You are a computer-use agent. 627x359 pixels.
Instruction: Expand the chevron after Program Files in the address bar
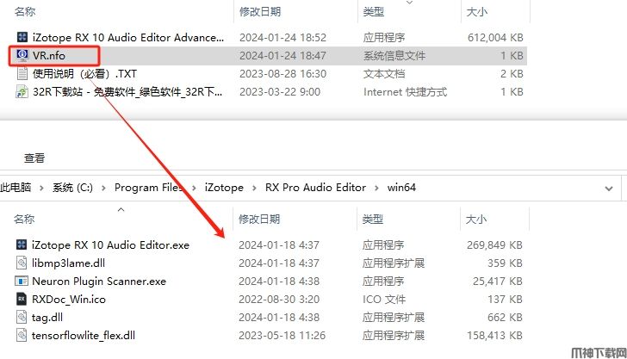click(194, 188)
